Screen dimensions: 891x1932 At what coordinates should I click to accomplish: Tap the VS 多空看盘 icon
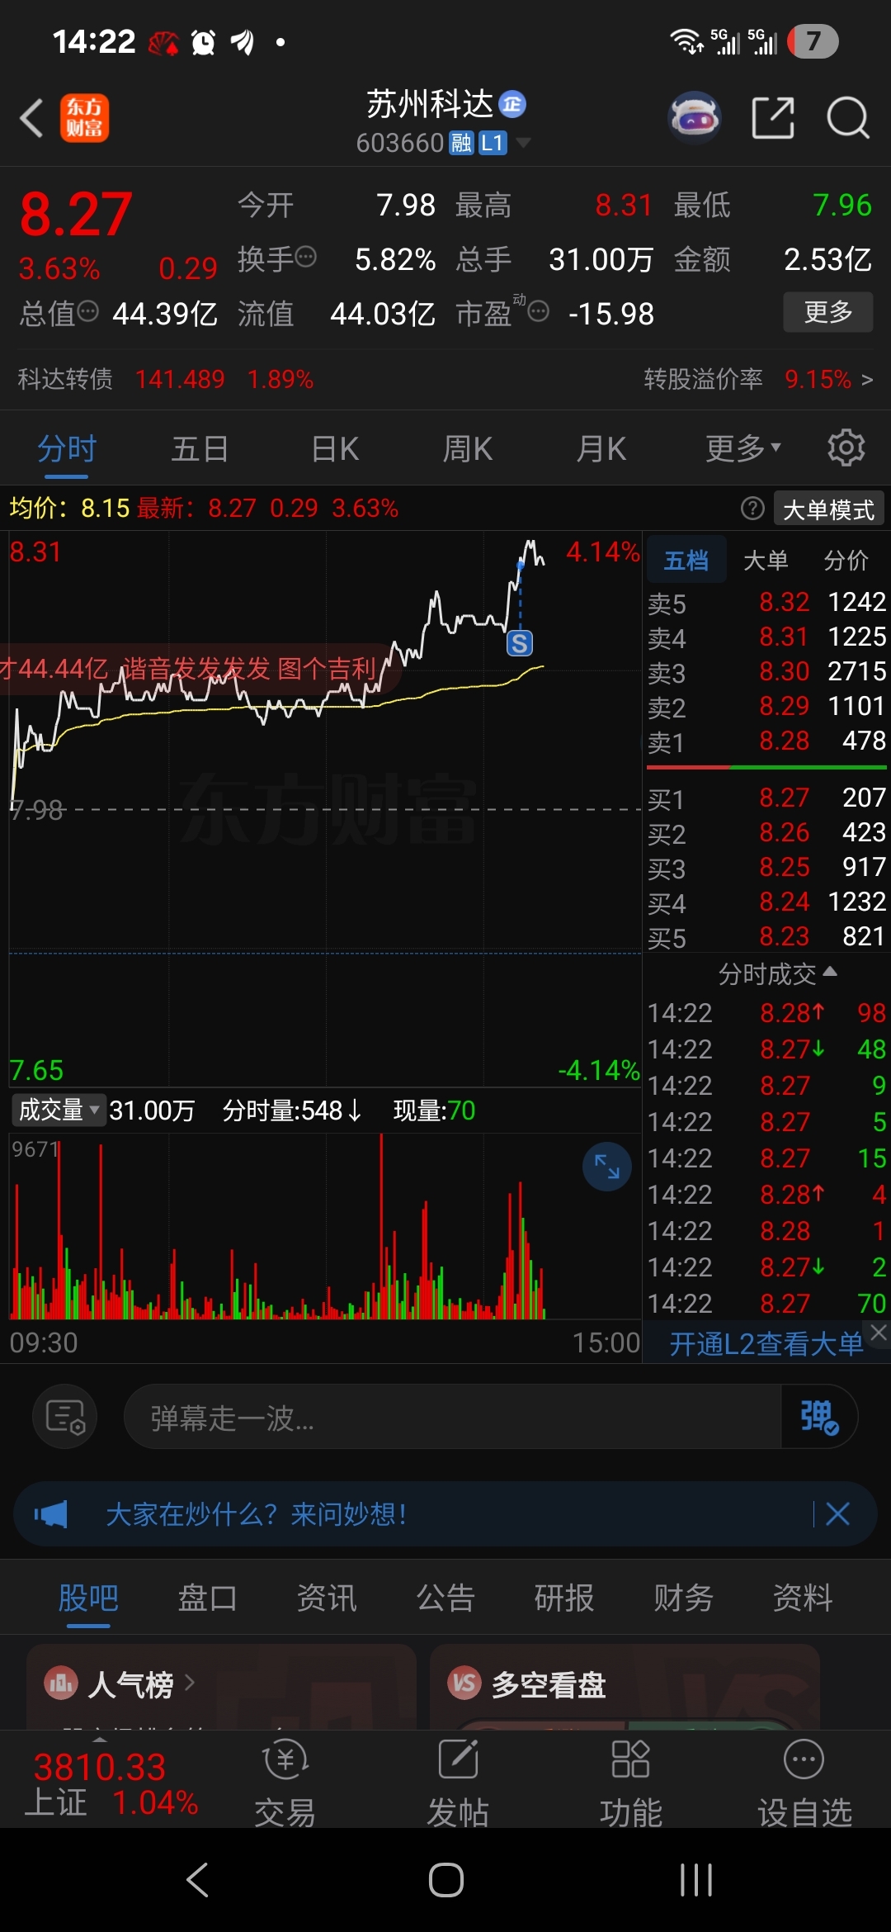[464, 1683]
